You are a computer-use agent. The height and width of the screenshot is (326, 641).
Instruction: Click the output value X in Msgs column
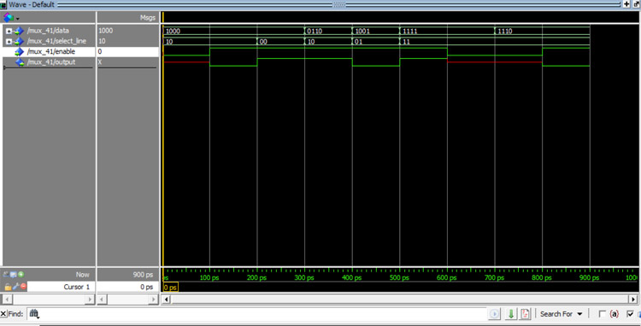(100, 62)
